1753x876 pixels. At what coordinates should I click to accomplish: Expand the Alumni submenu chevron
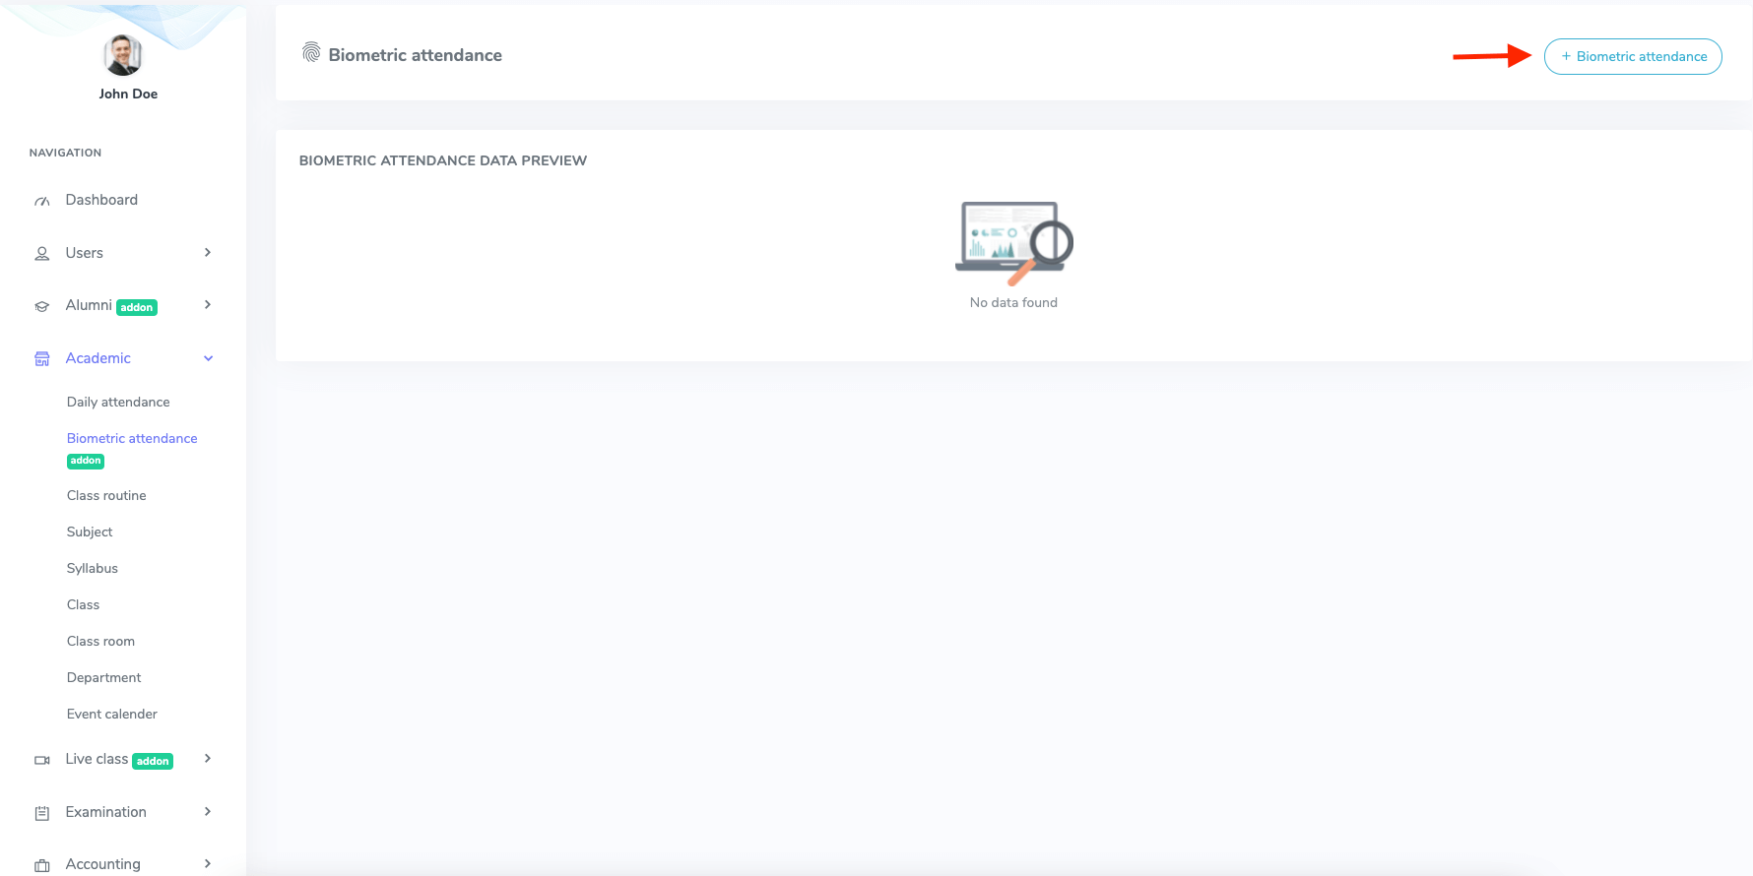[x=208, y=305]
